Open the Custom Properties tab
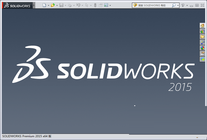The image size is (207, 140). pos(203,54)
